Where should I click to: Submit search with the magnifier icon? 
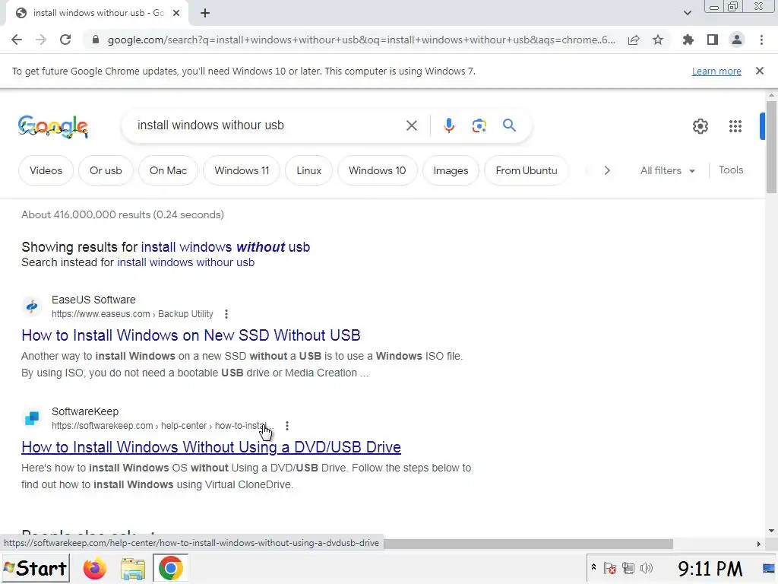509,125
